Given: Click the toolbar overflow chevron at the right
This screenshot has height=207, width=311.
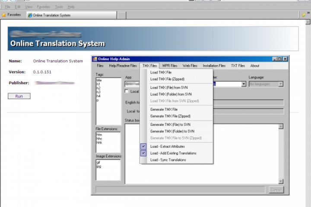Looking at the screenshot, I should pos(308,13).
